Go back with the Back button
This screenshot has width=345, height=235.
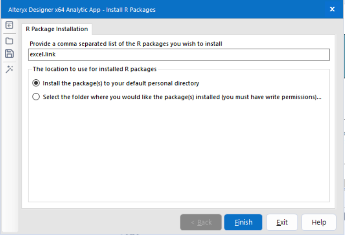click(201, 222)
